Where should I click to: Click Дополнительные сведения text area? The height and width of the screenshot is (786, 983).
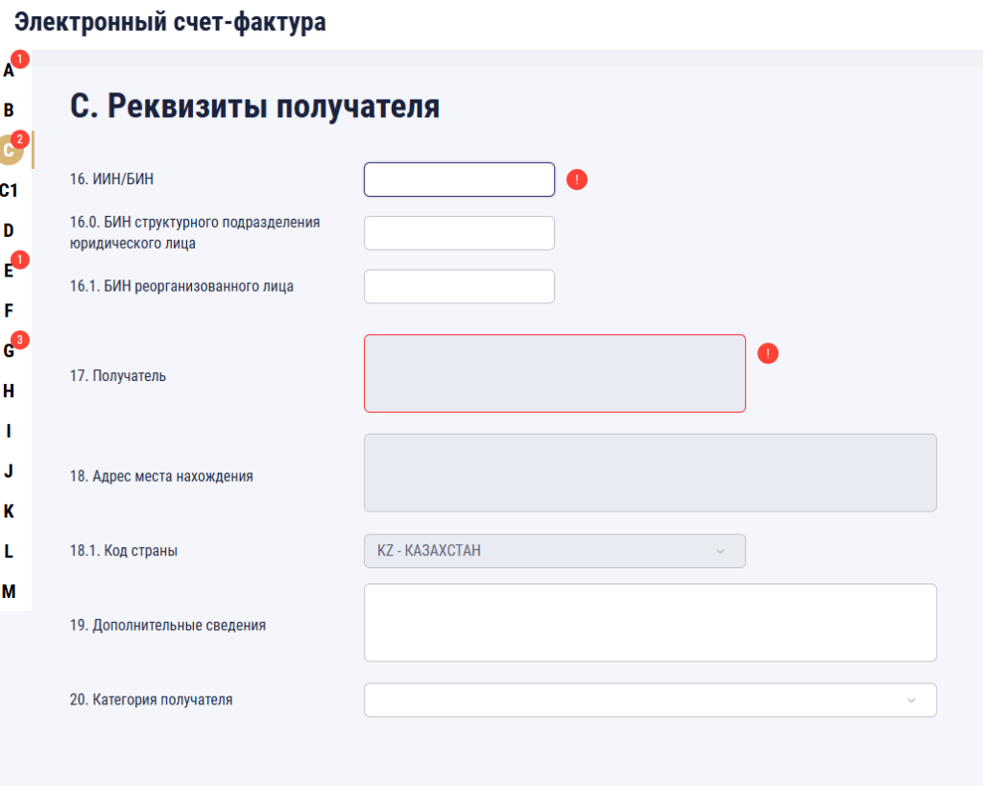click(650, 622)
